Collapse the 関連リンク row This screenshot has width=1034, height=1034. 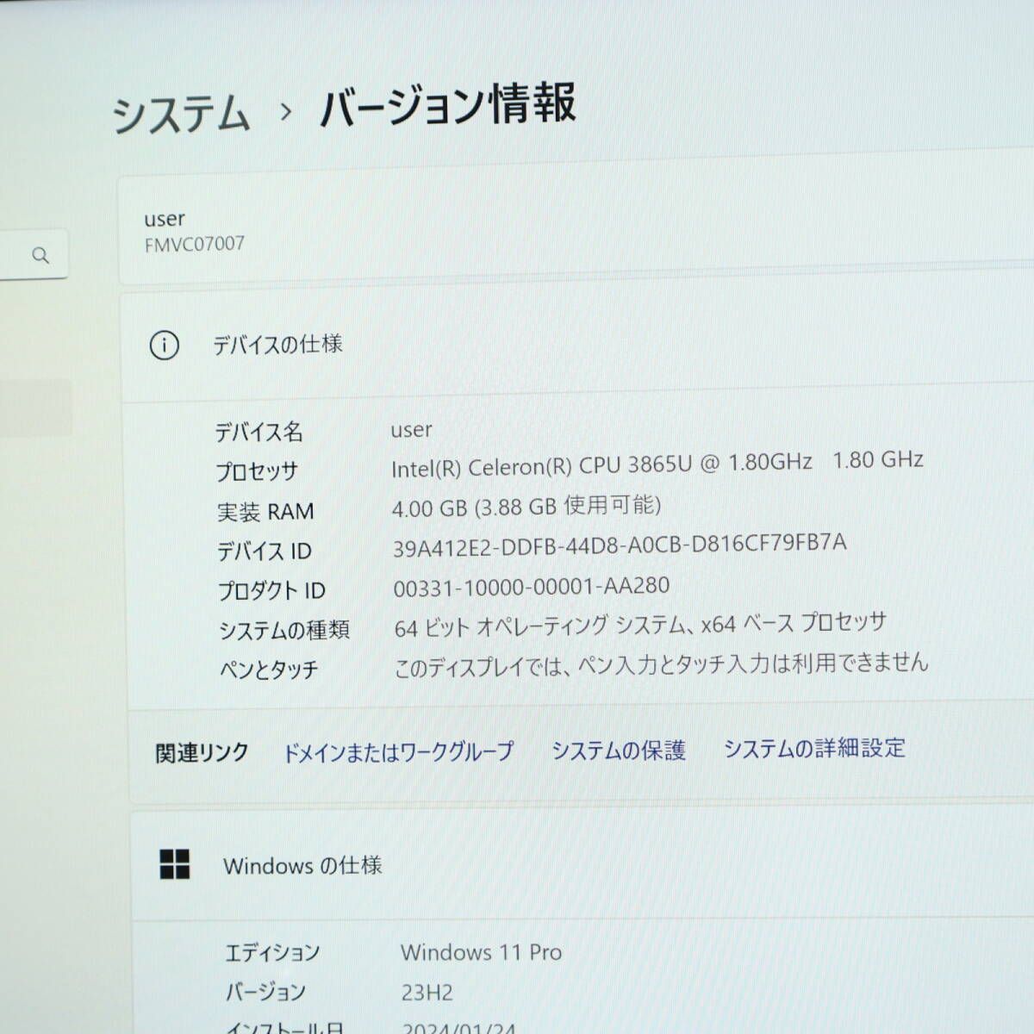pyautogui.click(x=200, y=751)
